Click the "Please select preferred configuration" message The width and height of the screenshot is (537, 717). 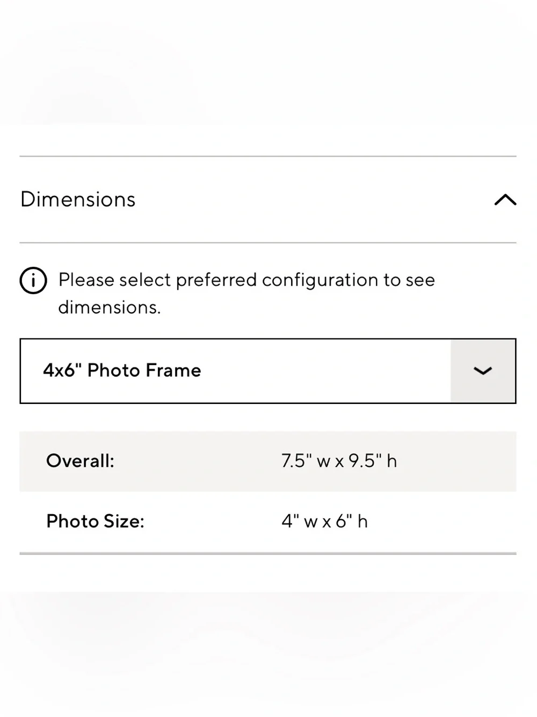tap(246, 293)
